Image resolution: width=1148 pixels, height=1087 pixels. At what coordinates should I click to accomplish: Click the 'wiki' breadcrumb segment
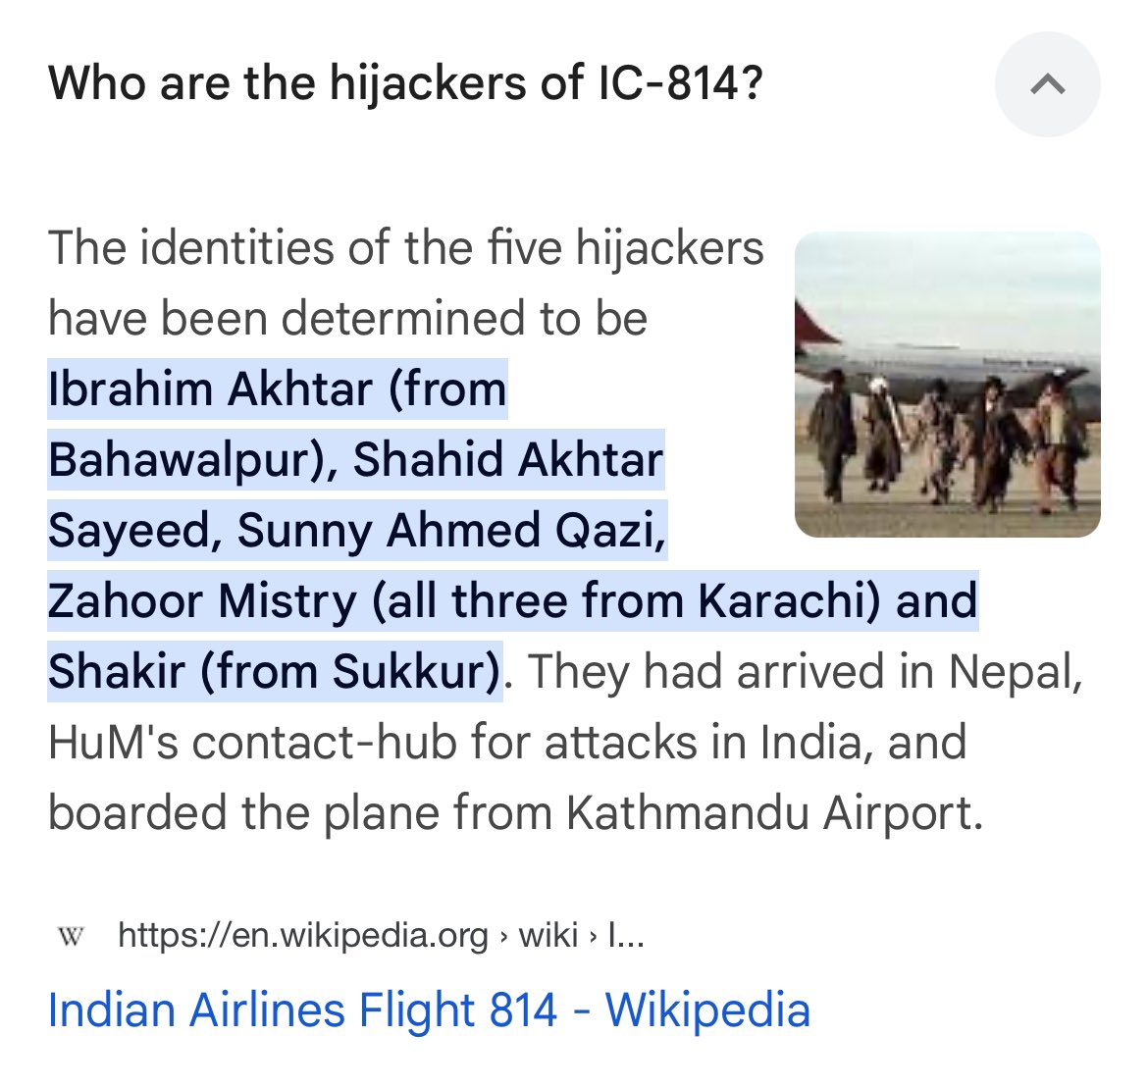[x=548, y=935]
